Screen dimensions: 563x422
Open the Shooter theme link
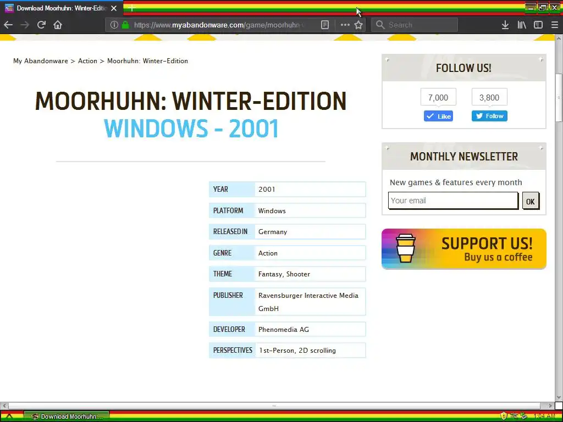tap(298, 274)
